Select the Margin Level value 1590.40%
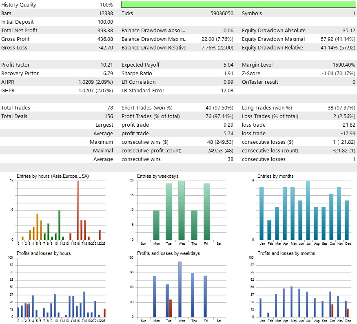Image resolution: width=357 pixels, height=324 pixels. pyautogui.click(x=344, y=65)
